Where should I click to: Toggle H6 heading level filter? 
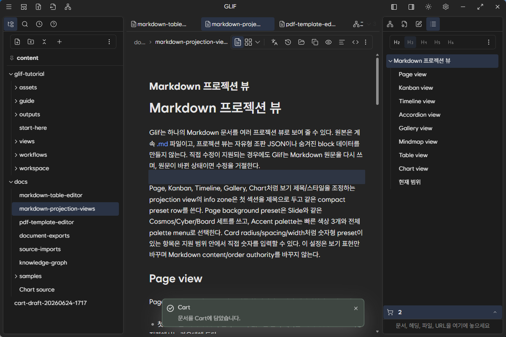pos(451,42)
